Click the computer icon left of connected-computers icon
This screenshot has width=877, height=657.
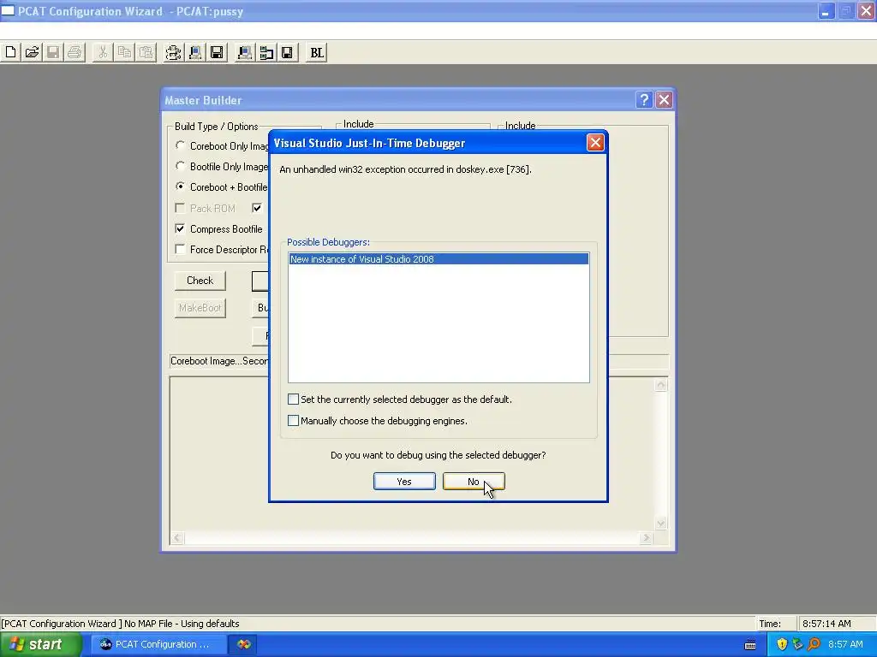pyautogui.click(x=244, y=52)
